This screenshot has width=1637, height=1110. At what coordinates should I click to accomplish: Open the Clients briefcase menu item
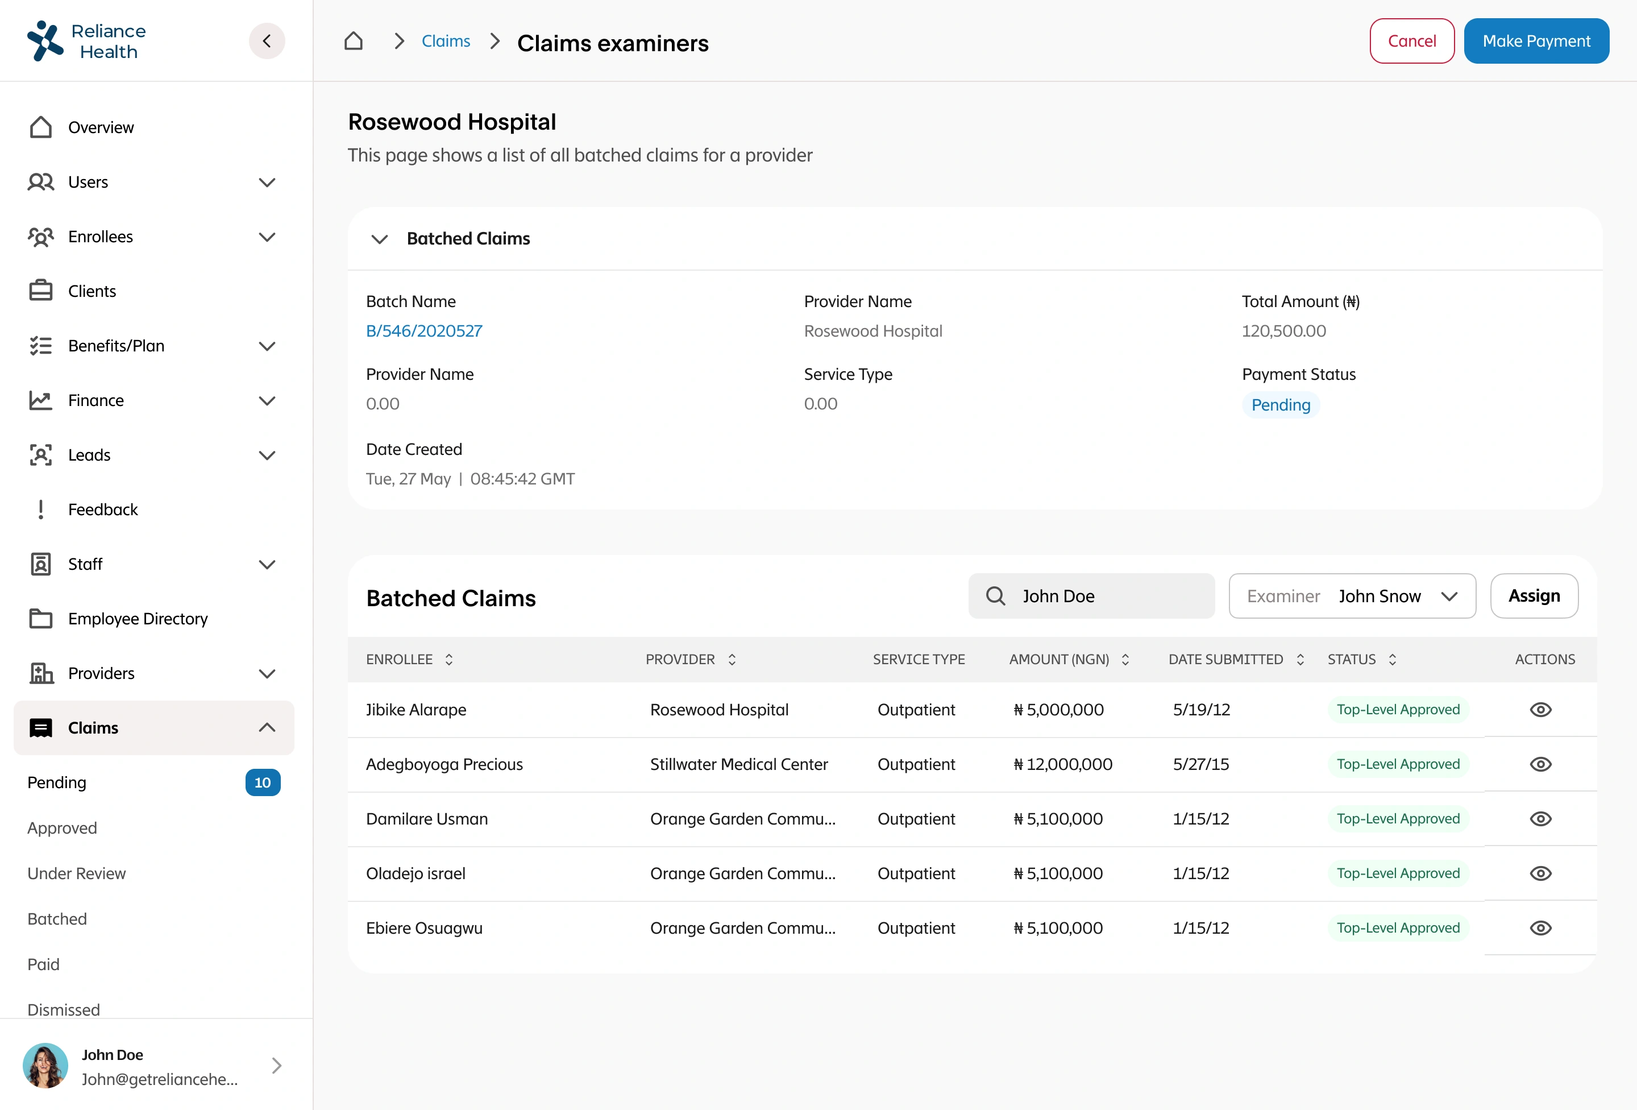[92, 291]
